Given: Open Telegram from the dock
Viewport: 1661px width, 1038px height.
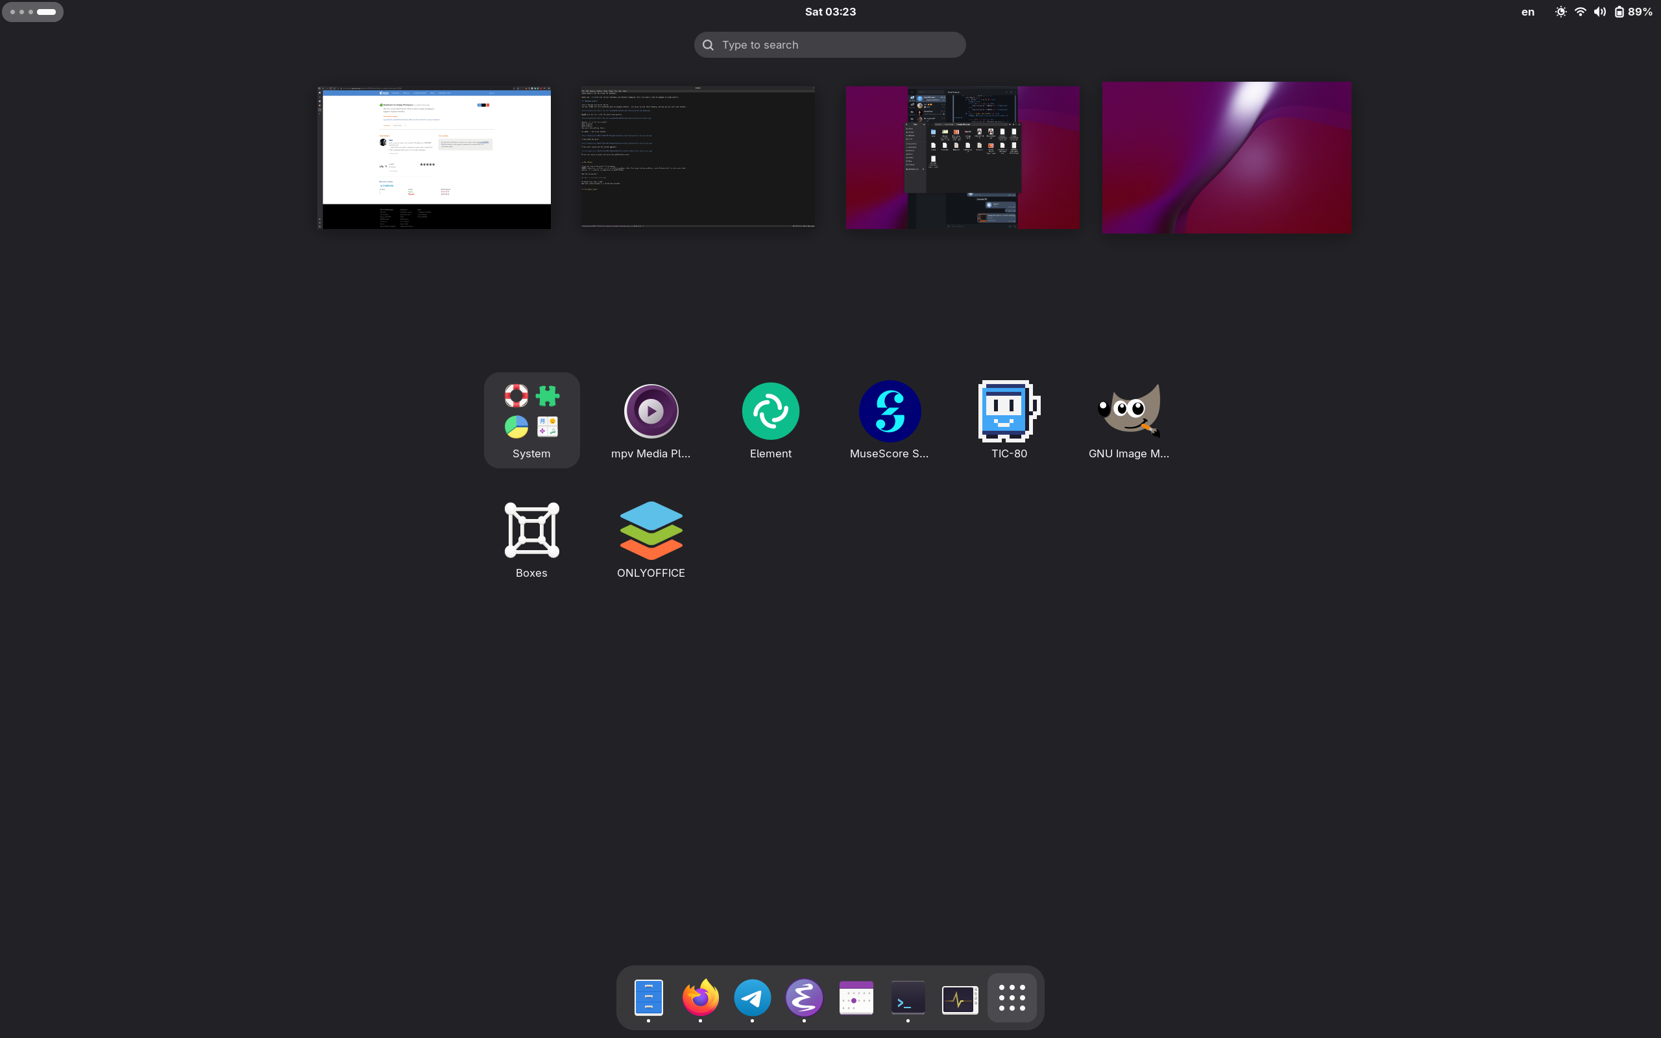Looking at the screenshot, I should (752, 998).
